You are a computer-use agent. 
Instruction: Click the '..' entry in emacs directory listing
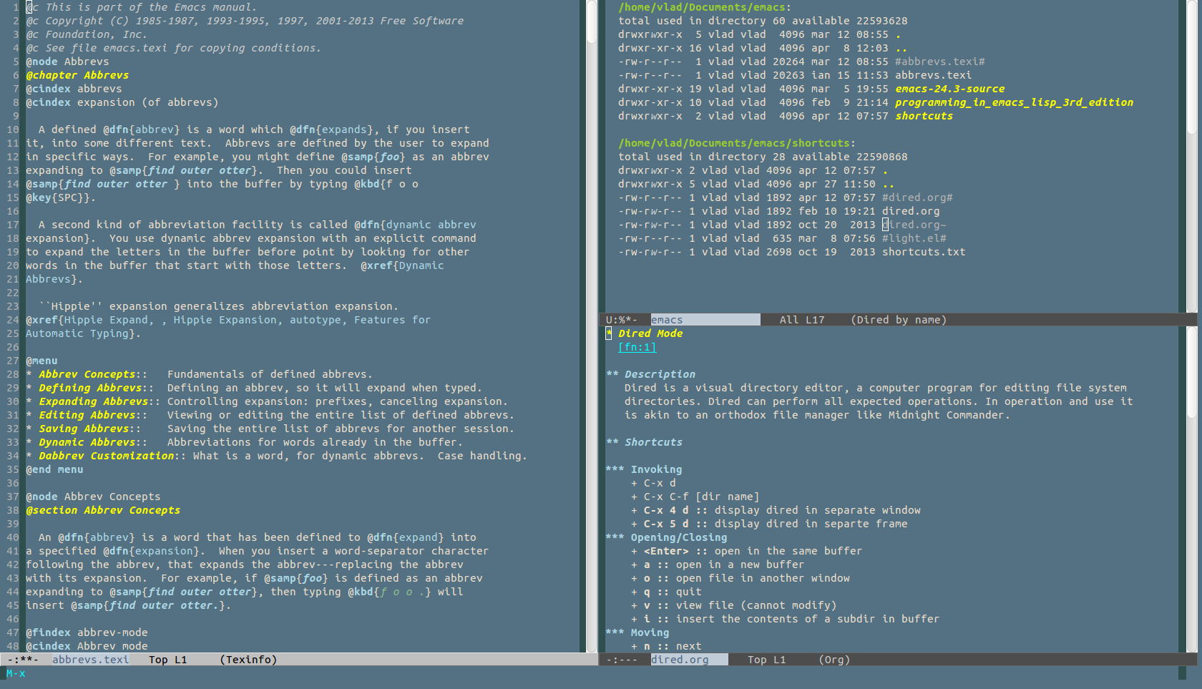(901, 48)
